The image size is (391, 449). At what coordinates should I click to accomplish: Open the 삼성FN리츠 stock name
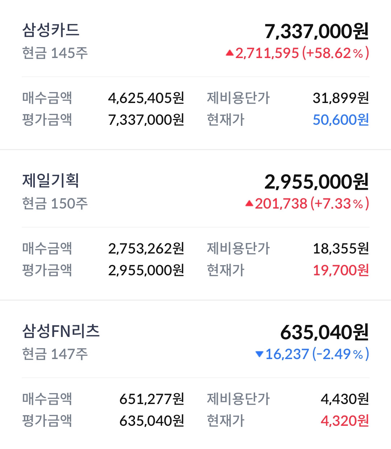click(61, 331)
